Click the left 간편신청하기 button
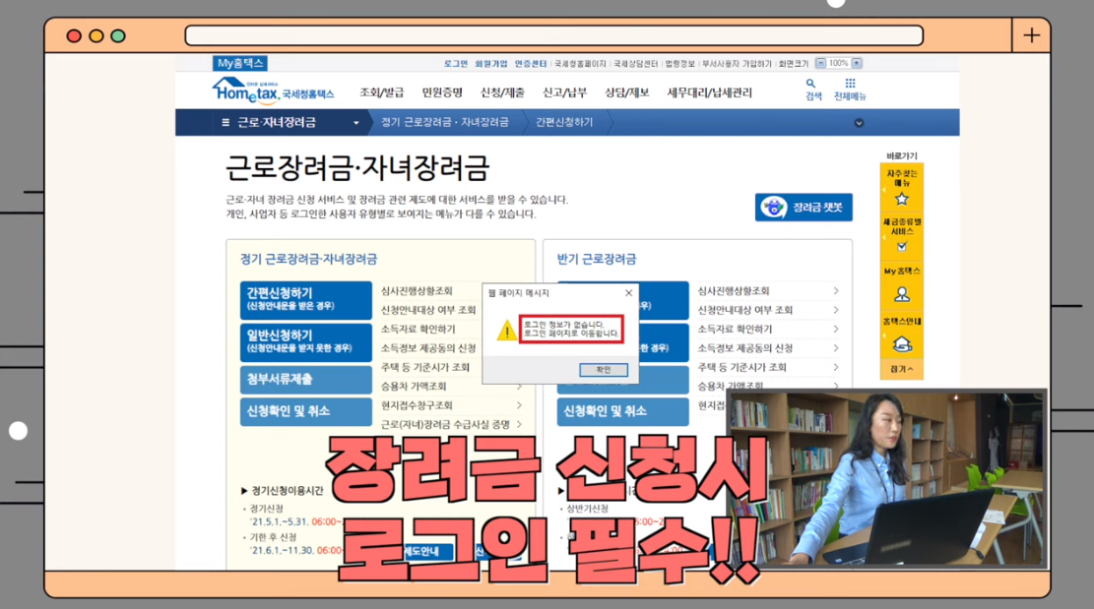The width and height of the screenshot is (1094, 609). pos(305,300)
